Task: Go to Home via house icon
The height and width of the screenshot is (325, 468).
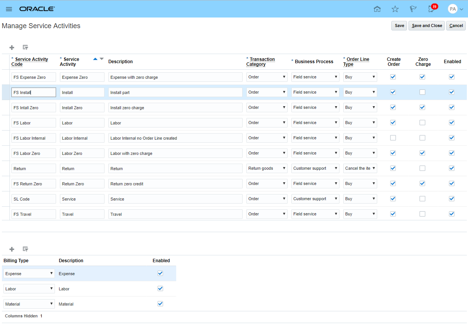Action: point(377,9)
